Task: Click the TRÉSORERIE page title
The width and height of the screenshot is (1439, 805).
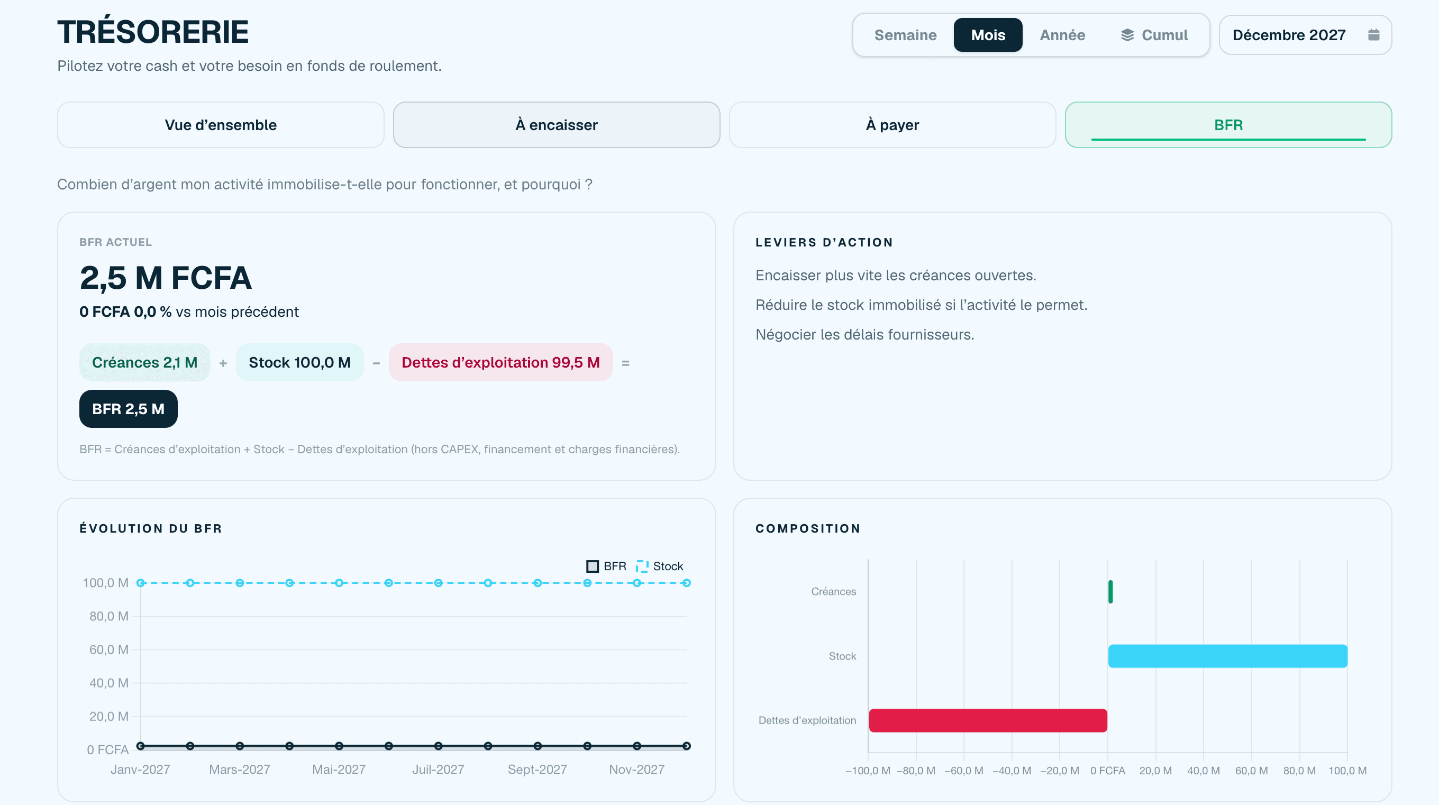Action: 152,32
